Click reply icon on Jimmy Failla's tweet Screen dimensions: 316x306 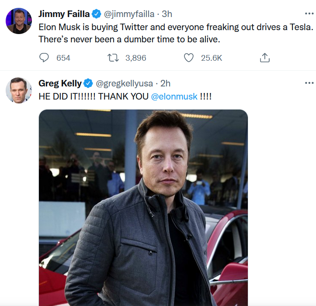click(x=44, y=58)
